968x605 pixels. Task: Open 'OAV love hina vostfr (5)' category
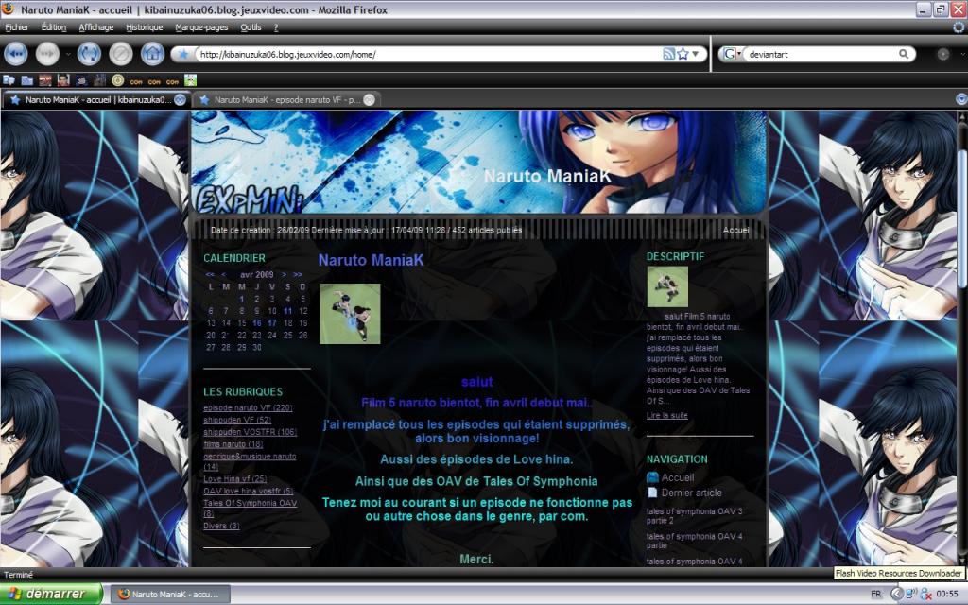[x=249, y=491]
